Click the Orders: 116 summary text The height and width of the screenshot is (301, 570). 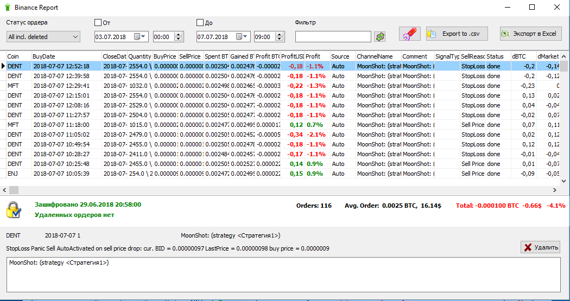[314, 206]
